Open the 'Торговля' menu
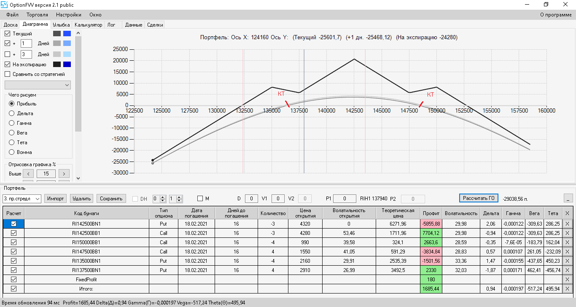Viewport: 576px width, 307px height. (37, 15)
